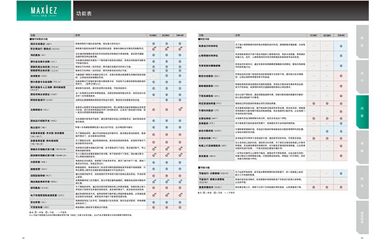Click the circle mark in the ASF row, first model column
The height and width of the screenshot is (239, 386).
pyautogui.click(x=154, y=43)
